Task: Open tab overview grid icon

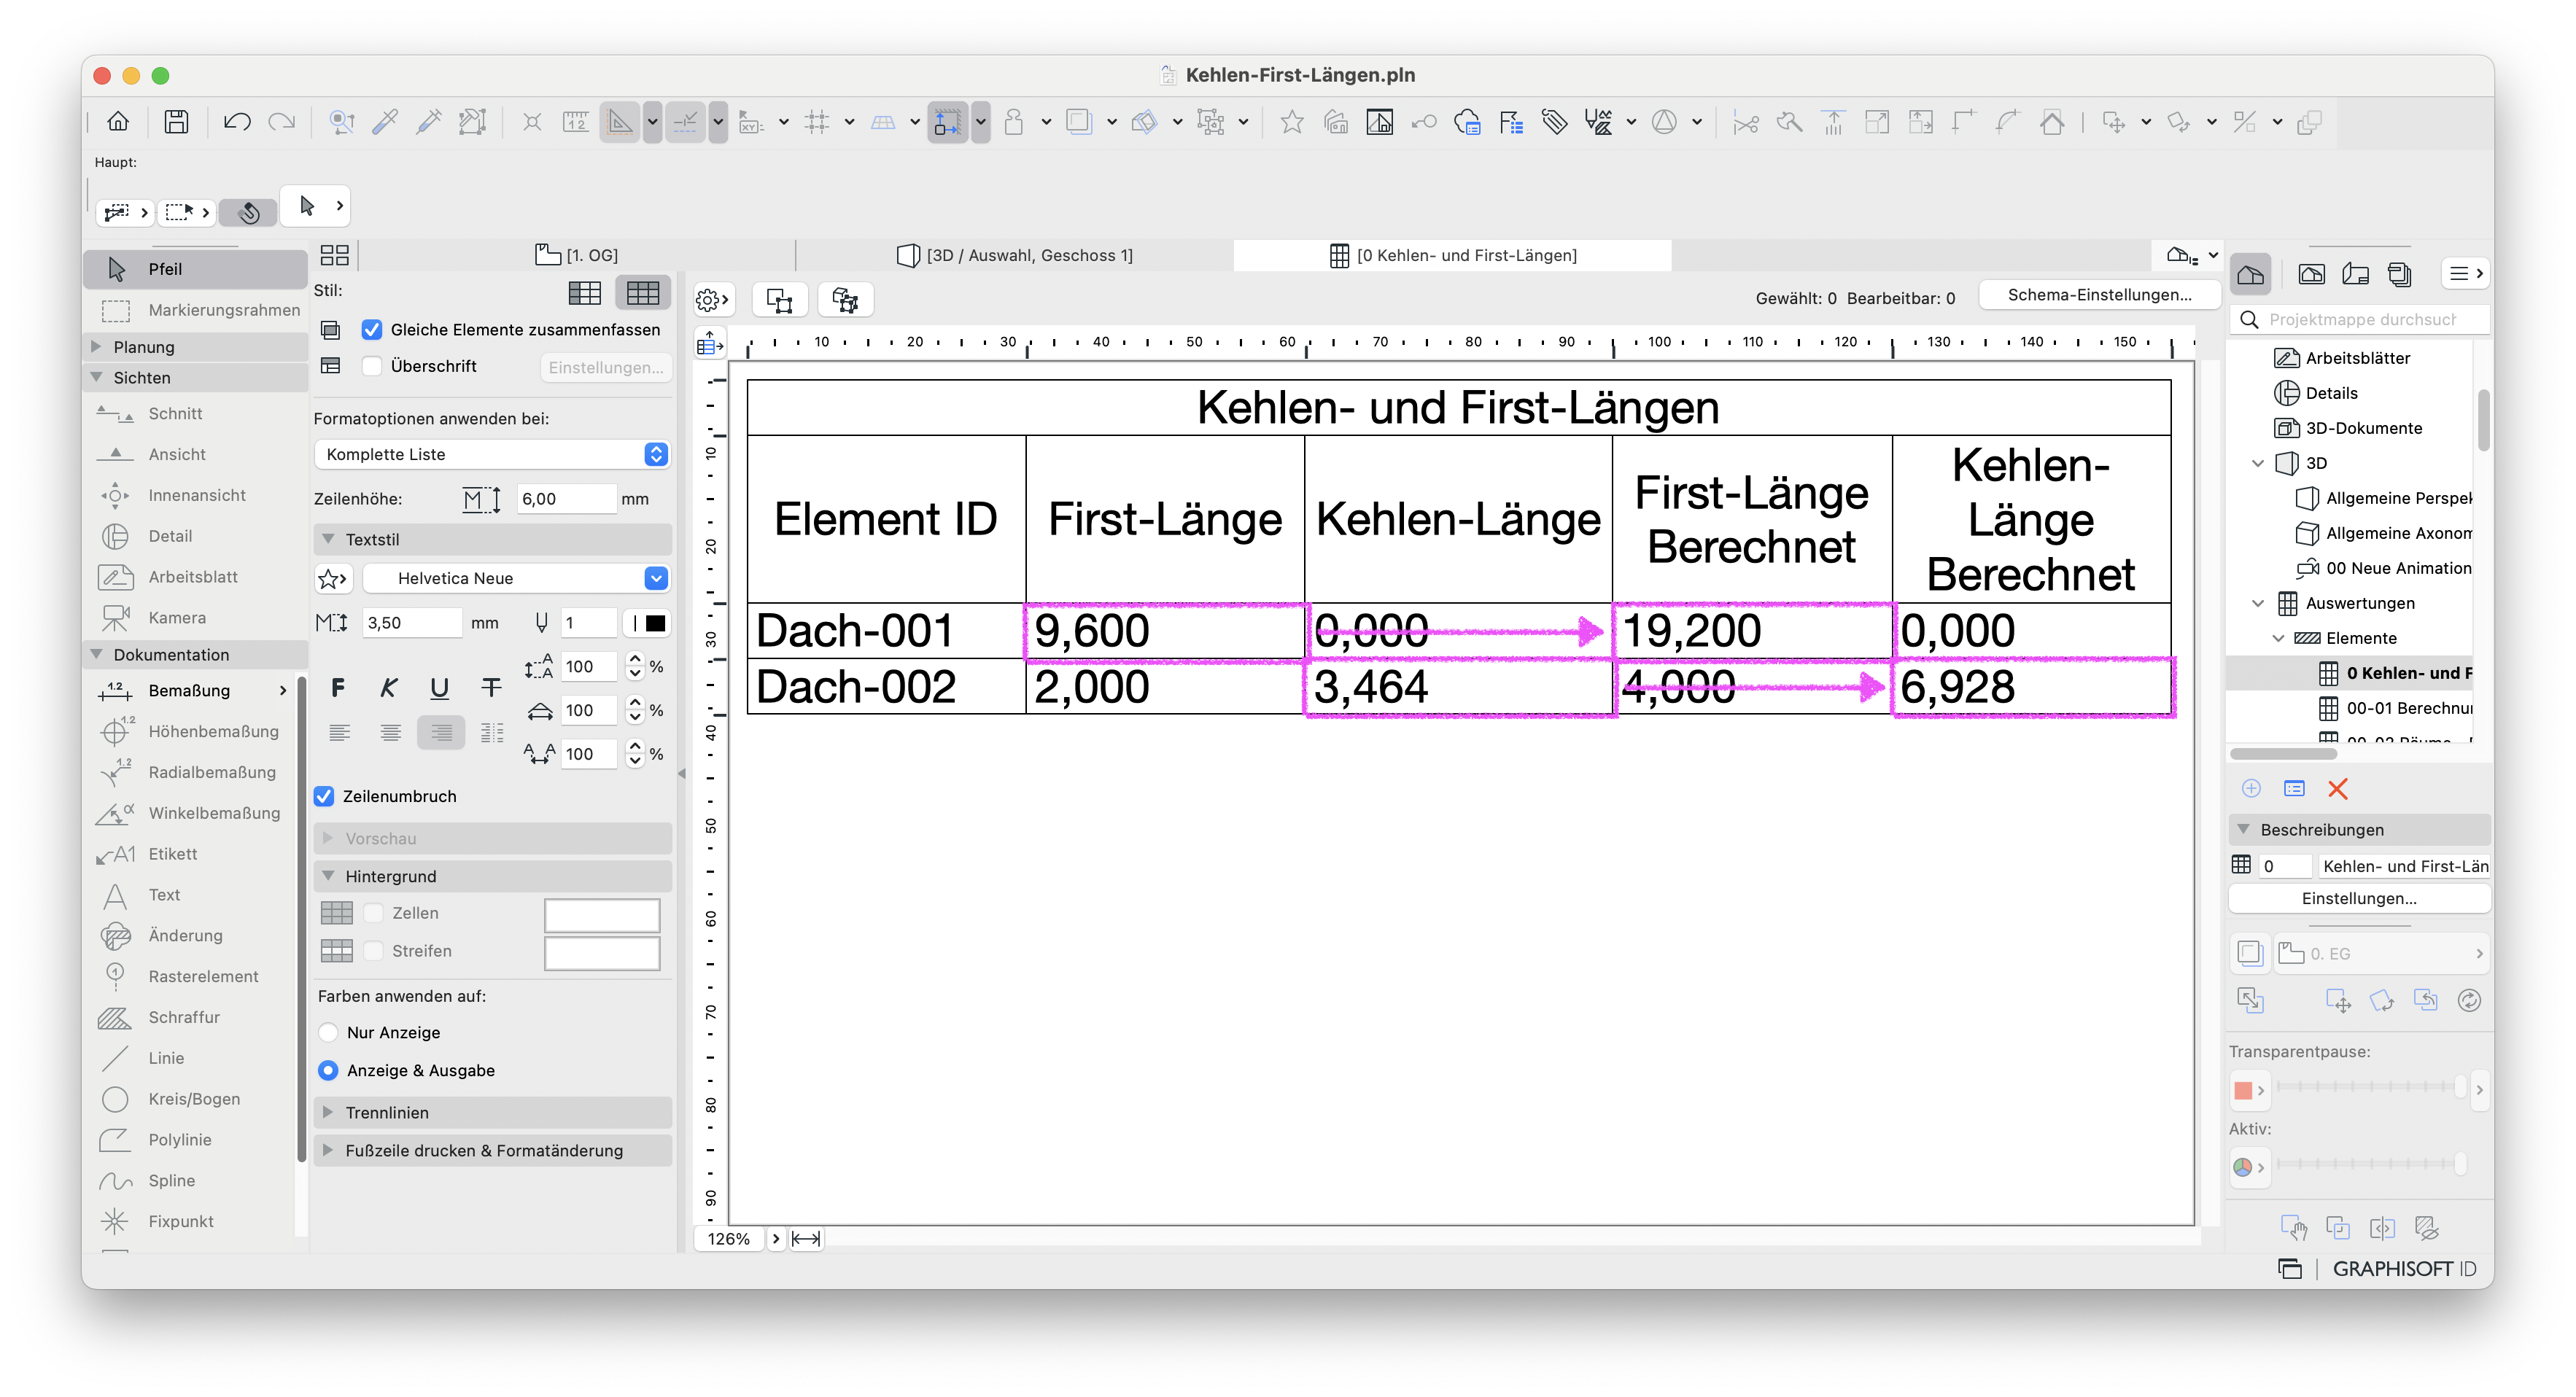Action: click(x=334, y=255)
